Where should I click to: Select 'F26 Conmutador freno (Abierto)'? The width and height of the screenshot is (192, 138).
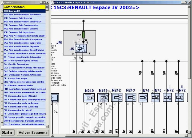pos(24,96)
